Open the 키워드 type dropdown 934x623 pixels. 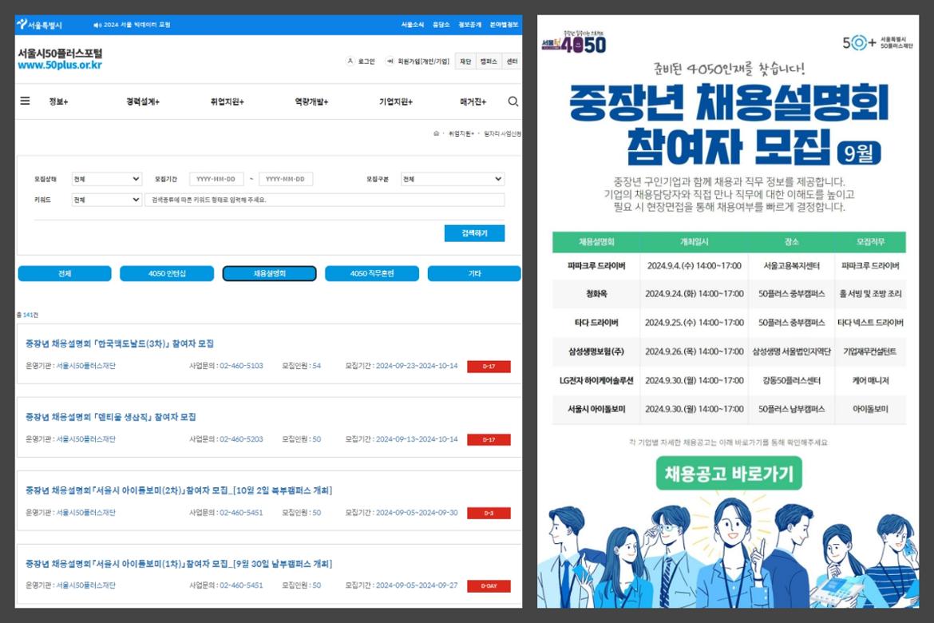(106, 200)
